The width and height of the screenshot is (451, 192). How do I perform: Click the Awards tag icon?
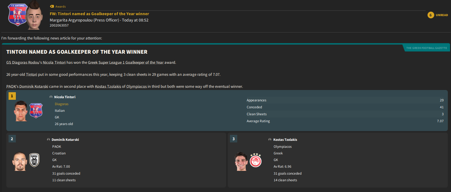tap(52, 7)
